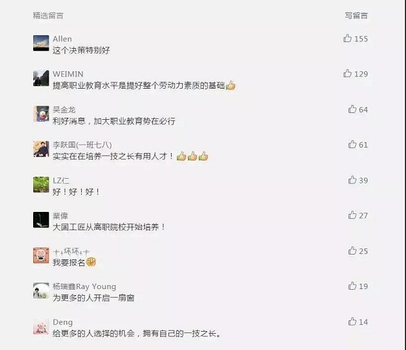Viewport: 406px width, 350px height.
Task: Select comment text 我要报名
Action: 68,263
